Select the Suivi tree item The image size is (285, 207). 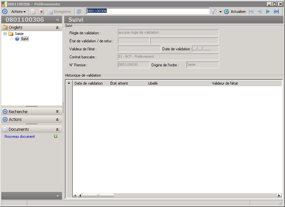(24, 39)
